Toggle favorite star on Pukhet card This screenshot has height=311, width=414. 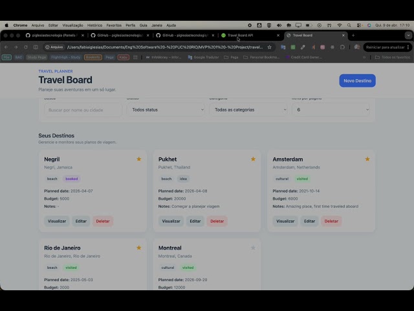(x=253, y=159)
